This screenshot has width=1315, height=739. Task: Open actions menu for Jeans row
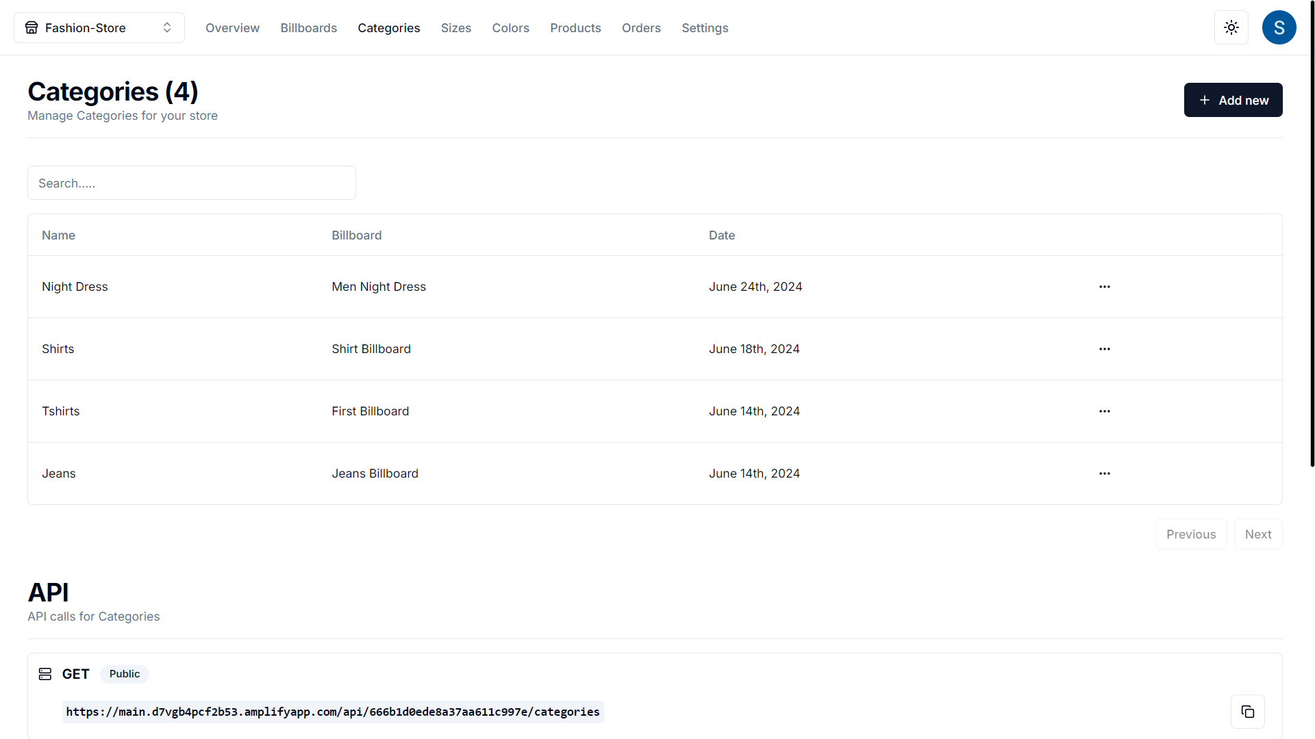[1105, 474]
